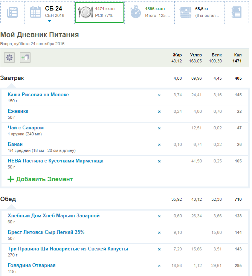Click the calendar icon for СБ 24
The height and width of the screenshot is (276, 252).
pos(35,12)
